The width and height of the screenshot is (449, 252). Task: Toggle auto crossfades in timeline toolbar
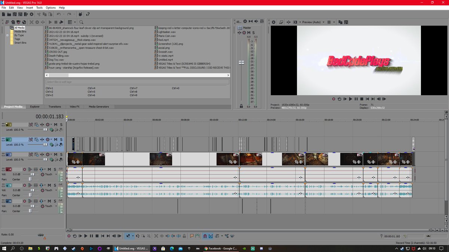click(211, 236)
